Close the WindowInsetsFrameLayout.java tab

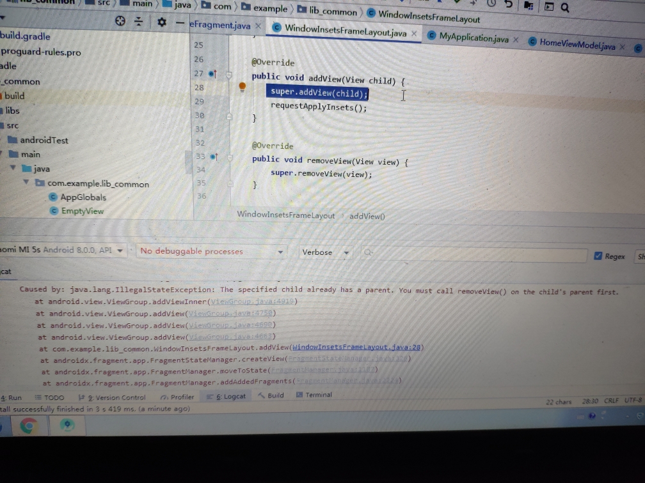coord(414,34)
